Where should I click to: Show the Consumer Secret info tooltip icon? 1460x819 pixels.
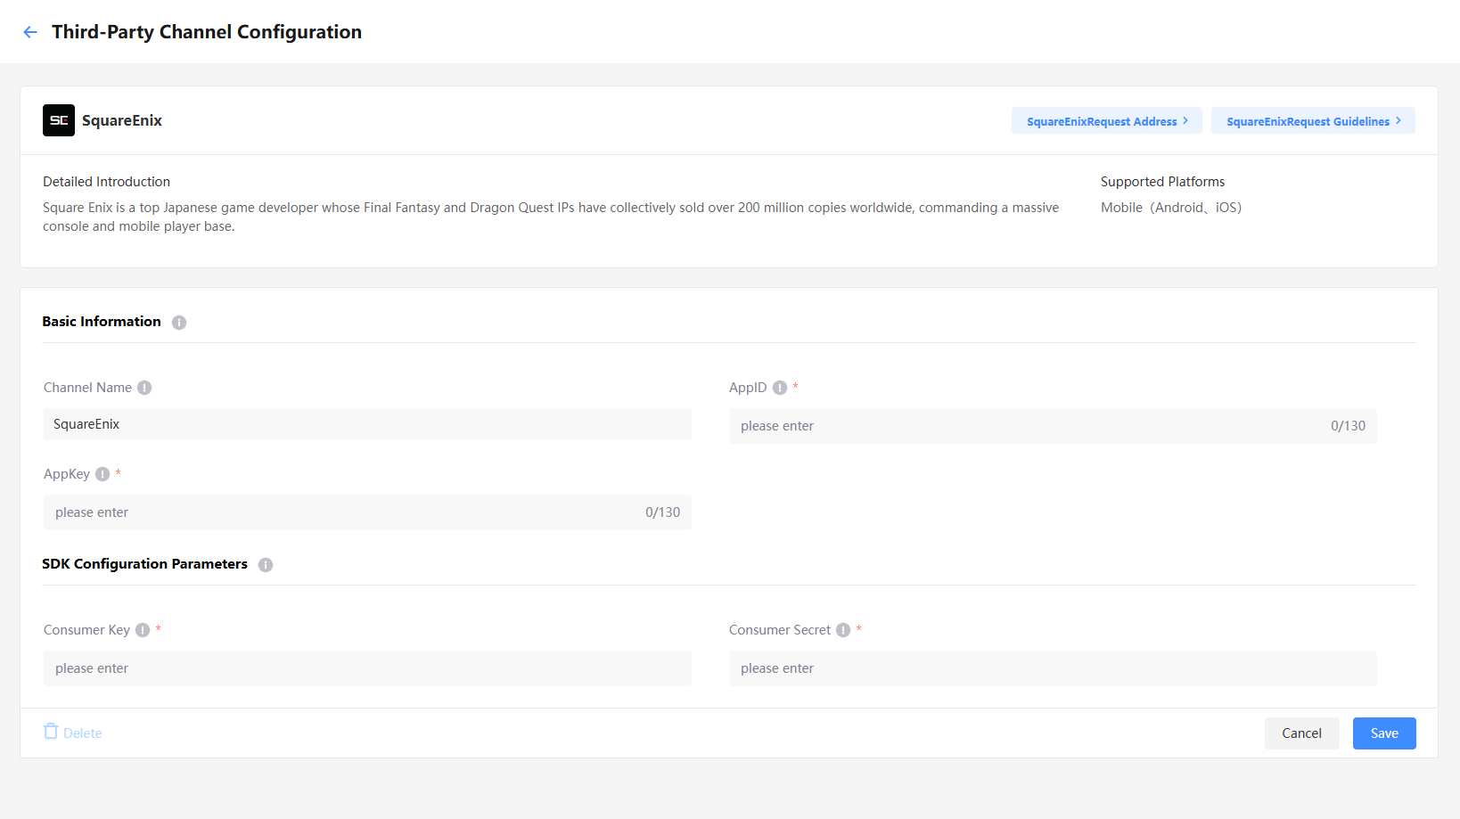(x=843, y=630)
